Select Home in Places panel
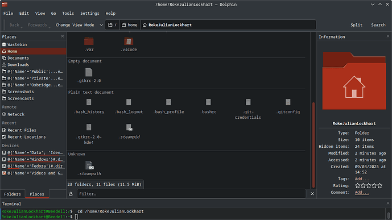This screenshot has width=392, height=220. click(x=33, y=51)
